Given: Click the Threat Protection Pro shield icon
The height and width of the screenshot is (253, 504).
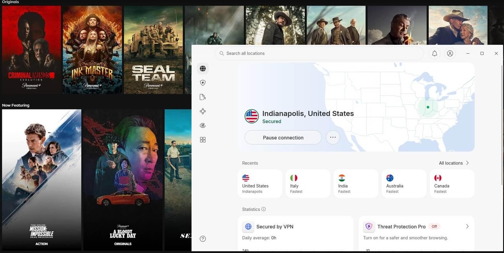Looking at the screenshot, I should click(x=369, y=227).
